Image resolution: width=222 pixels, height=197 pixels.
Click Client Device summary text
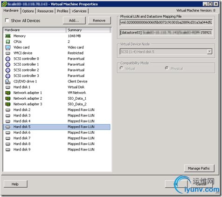point(77,82)
